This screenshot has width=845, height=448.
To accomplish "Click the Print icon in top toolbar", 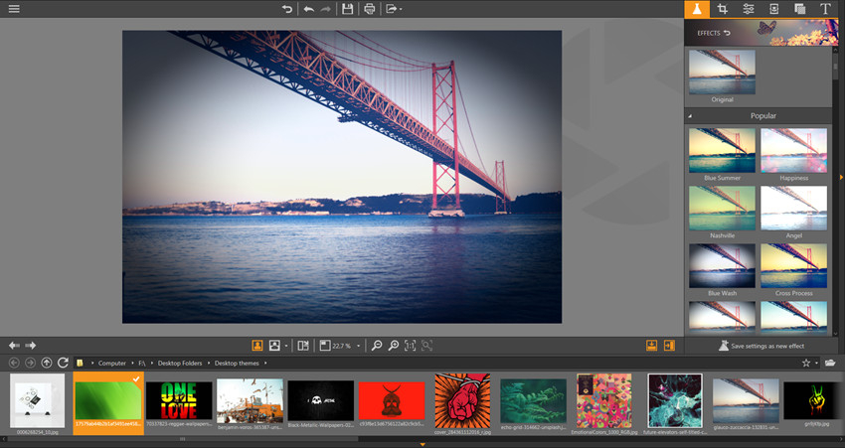I will point(369,9).
